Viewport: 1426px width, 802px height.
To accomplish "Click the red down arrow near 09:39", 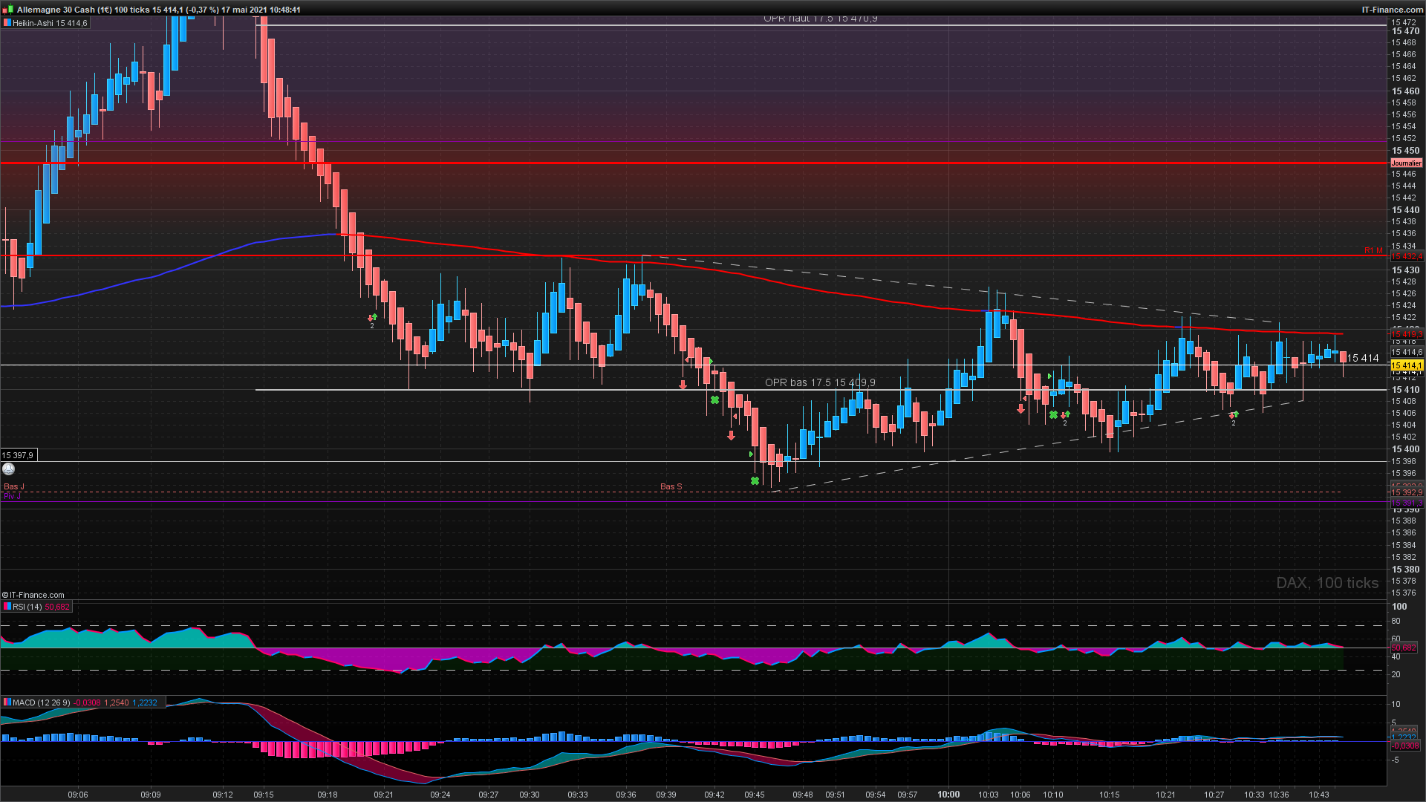I will [683, 385].
